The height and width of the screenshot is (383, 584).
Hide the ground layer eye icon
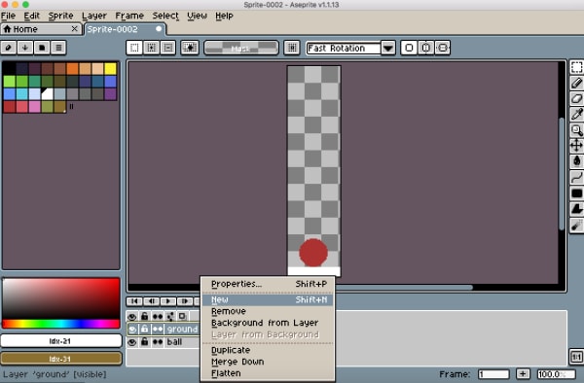pos(132,330)
